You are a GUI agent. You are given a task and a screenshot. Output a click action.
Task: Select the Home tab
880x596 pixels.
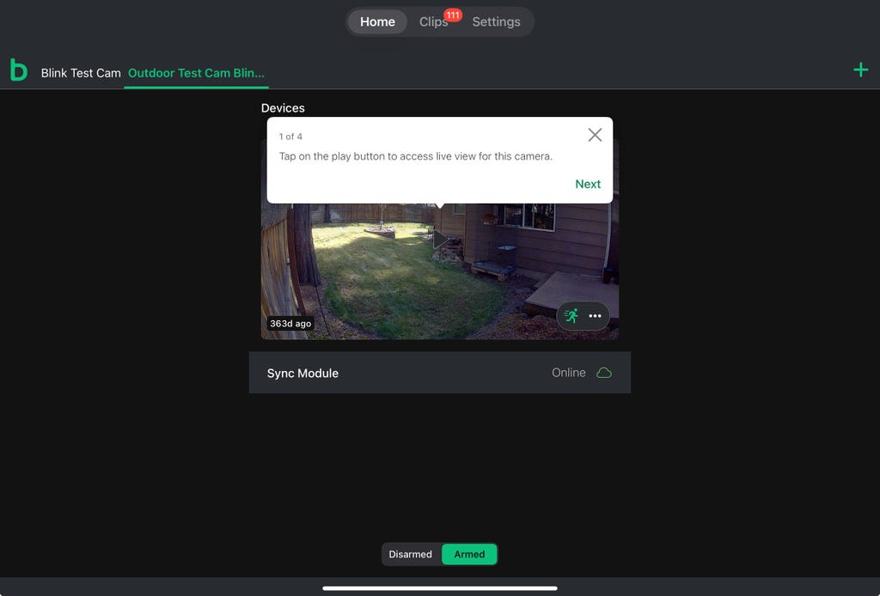[x=377, y=22]
